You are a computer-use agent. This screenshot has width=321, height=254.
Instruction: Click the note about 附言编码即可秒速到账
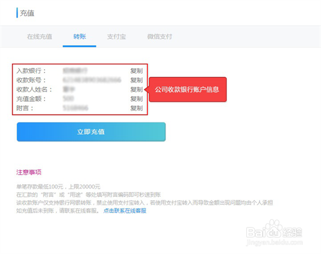tap(89, 194)
